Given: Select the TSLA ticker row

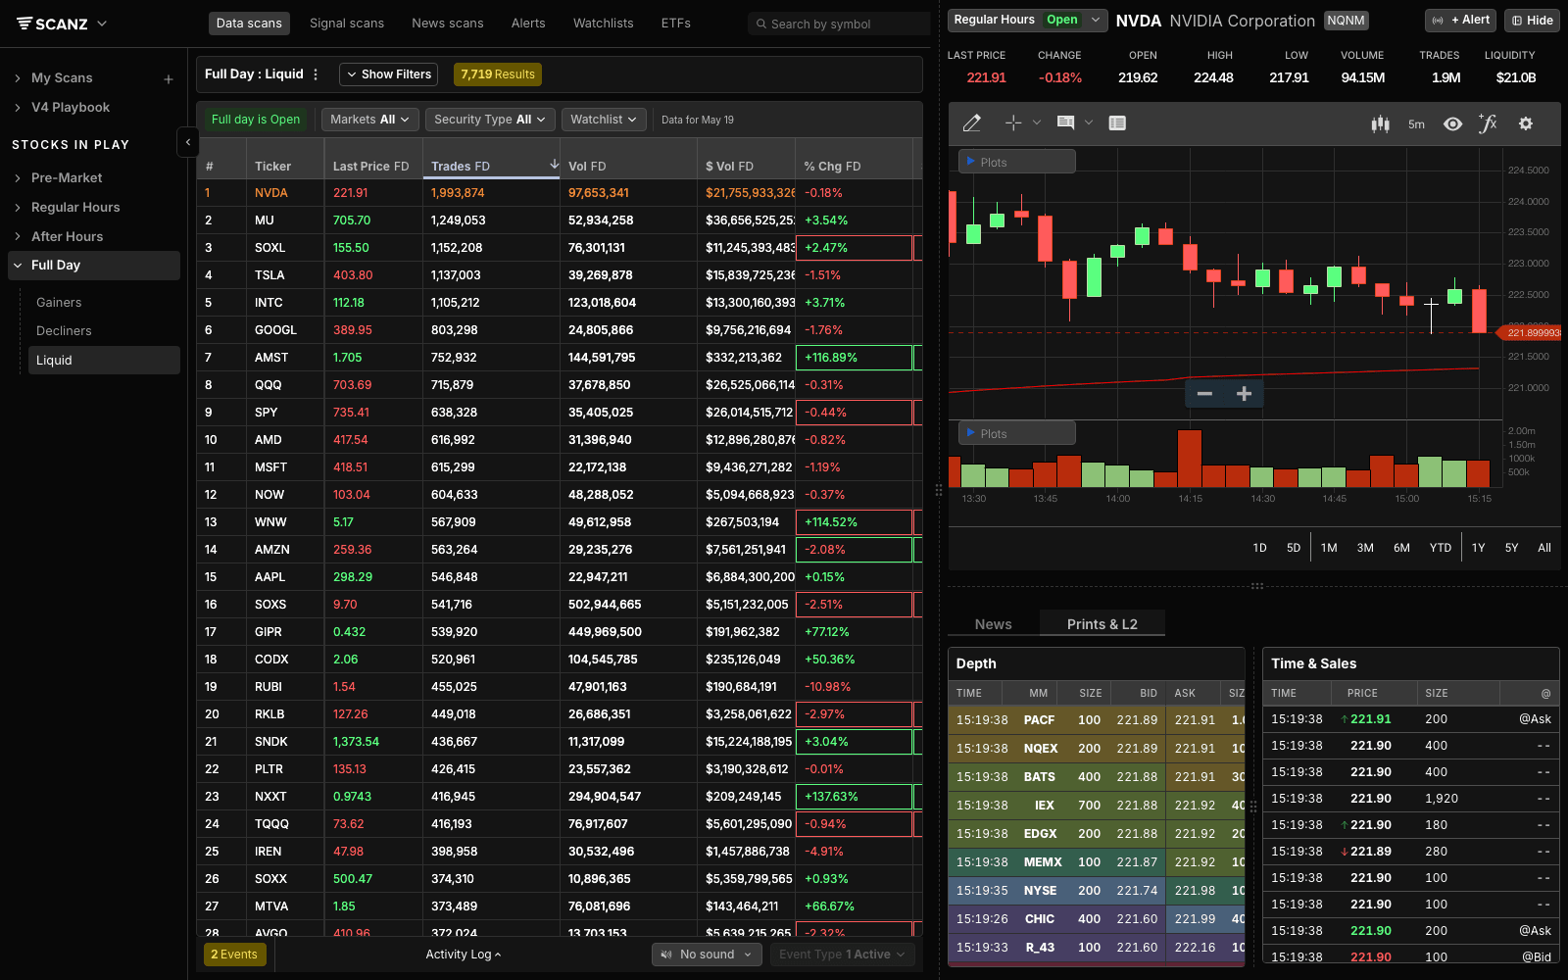Looking at the screenshot, I should coord(560,275).
